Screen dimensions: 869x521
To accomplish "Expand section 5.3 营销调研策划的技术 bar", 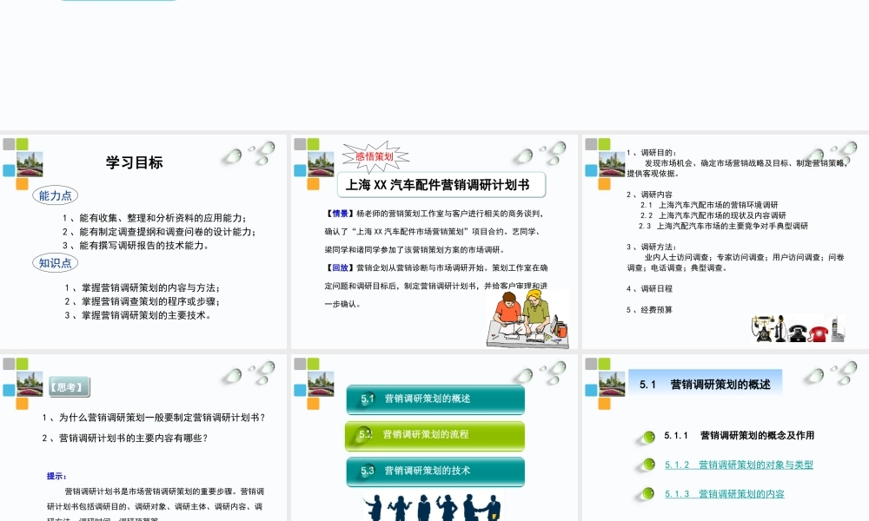I will click(434, 471).
